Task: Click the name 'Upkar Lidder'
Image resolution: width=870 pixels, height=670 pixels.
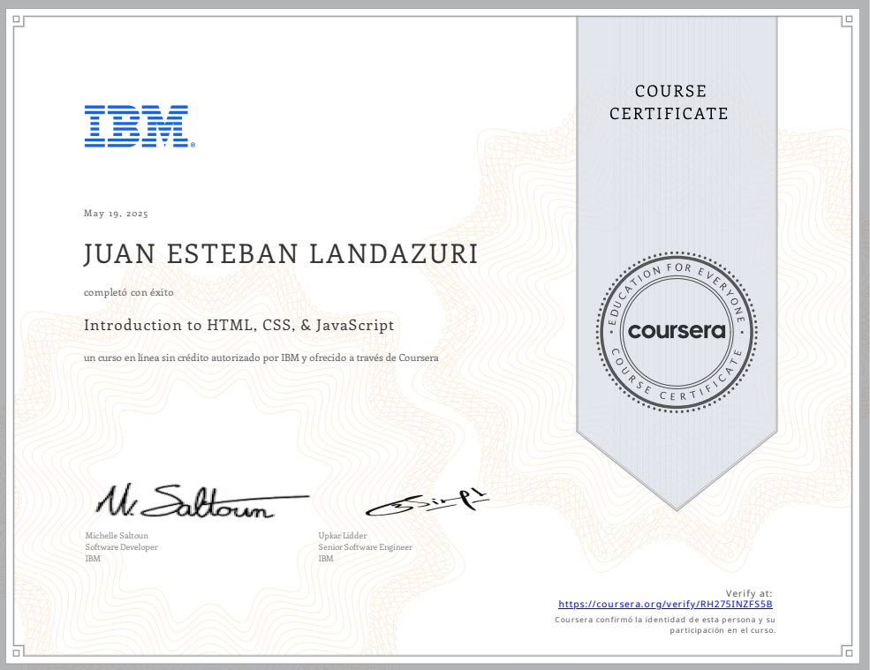Action: pyautogui.click(x=343, y=535)
